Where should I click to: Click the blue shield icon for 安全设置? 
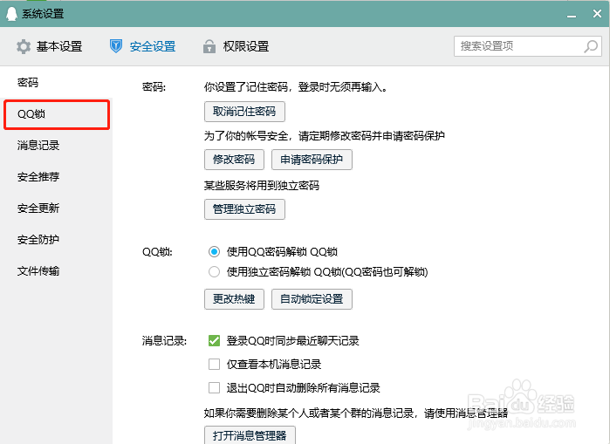[116, 46]
